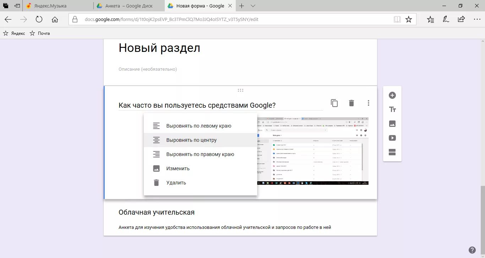Show tabs you've set aside
The width and height of the screenshot is (485, 258).
coord(6,6)
